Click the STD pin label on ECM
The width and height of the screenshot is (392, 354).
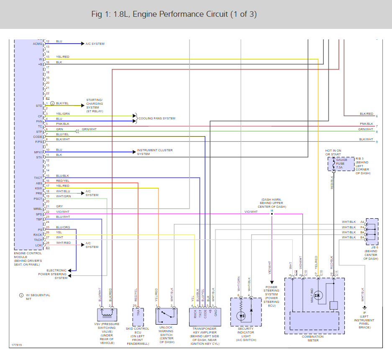tap(39, 106)
